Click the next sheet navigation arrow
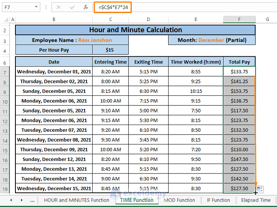This screenshot has height=207, width=277. [21, 200]
